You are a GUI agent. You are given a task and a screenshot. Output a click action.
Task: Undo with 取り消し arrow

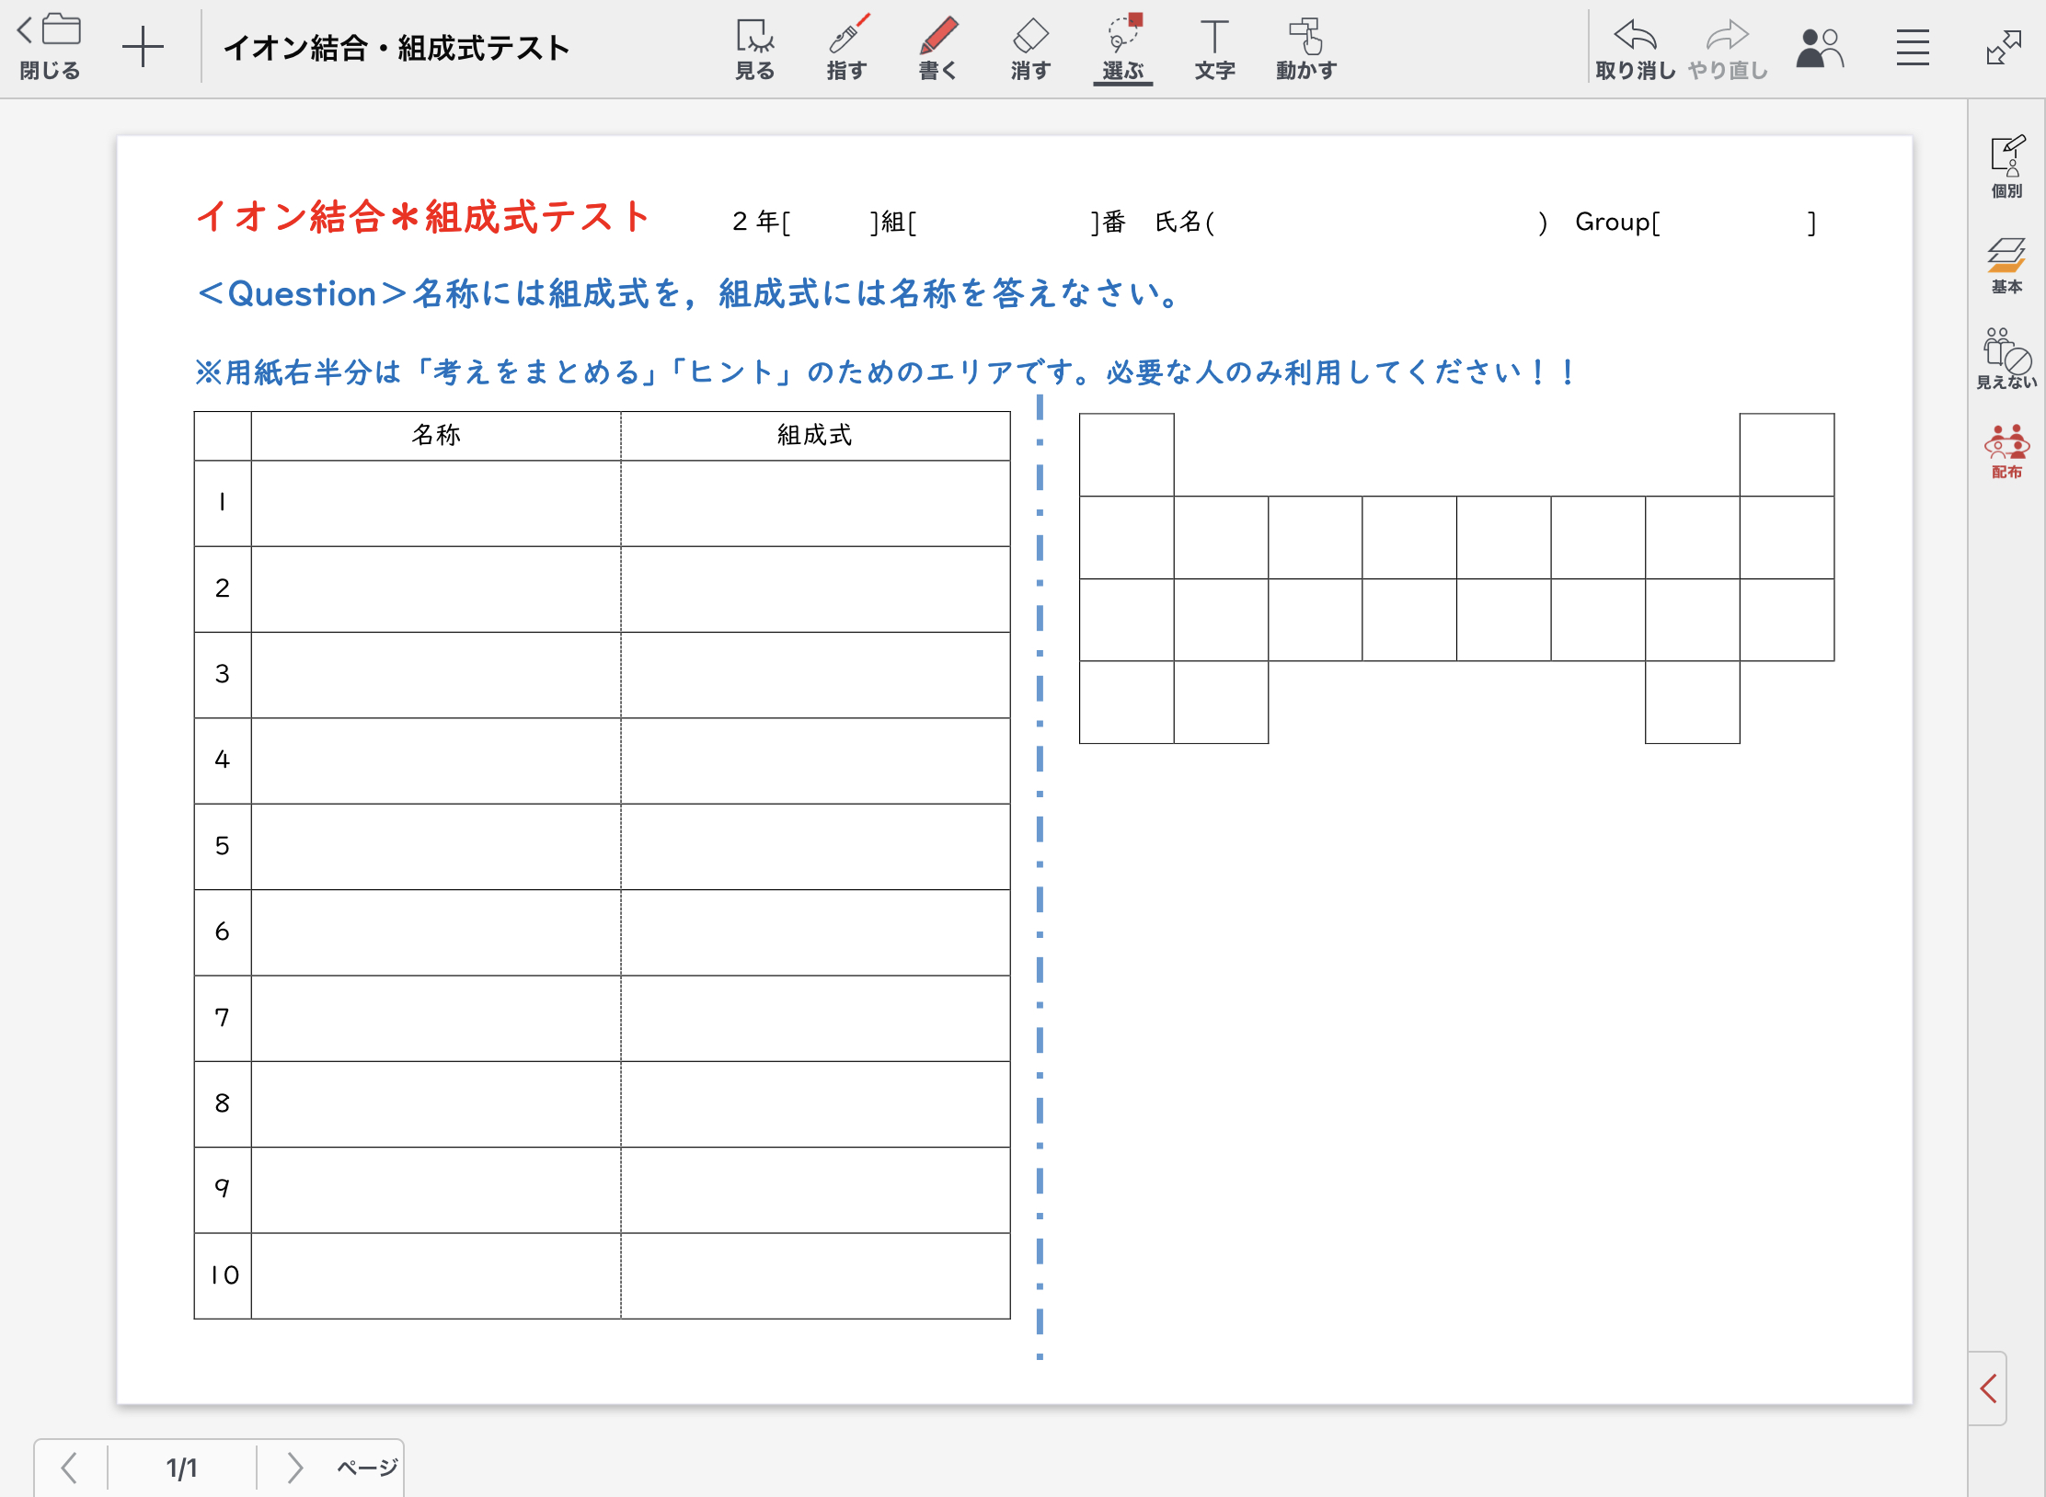coord(1635,48)
